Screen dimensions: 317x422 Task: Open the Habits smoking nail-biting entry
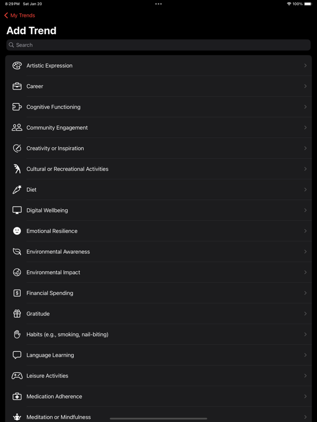(x=158, y=335)
